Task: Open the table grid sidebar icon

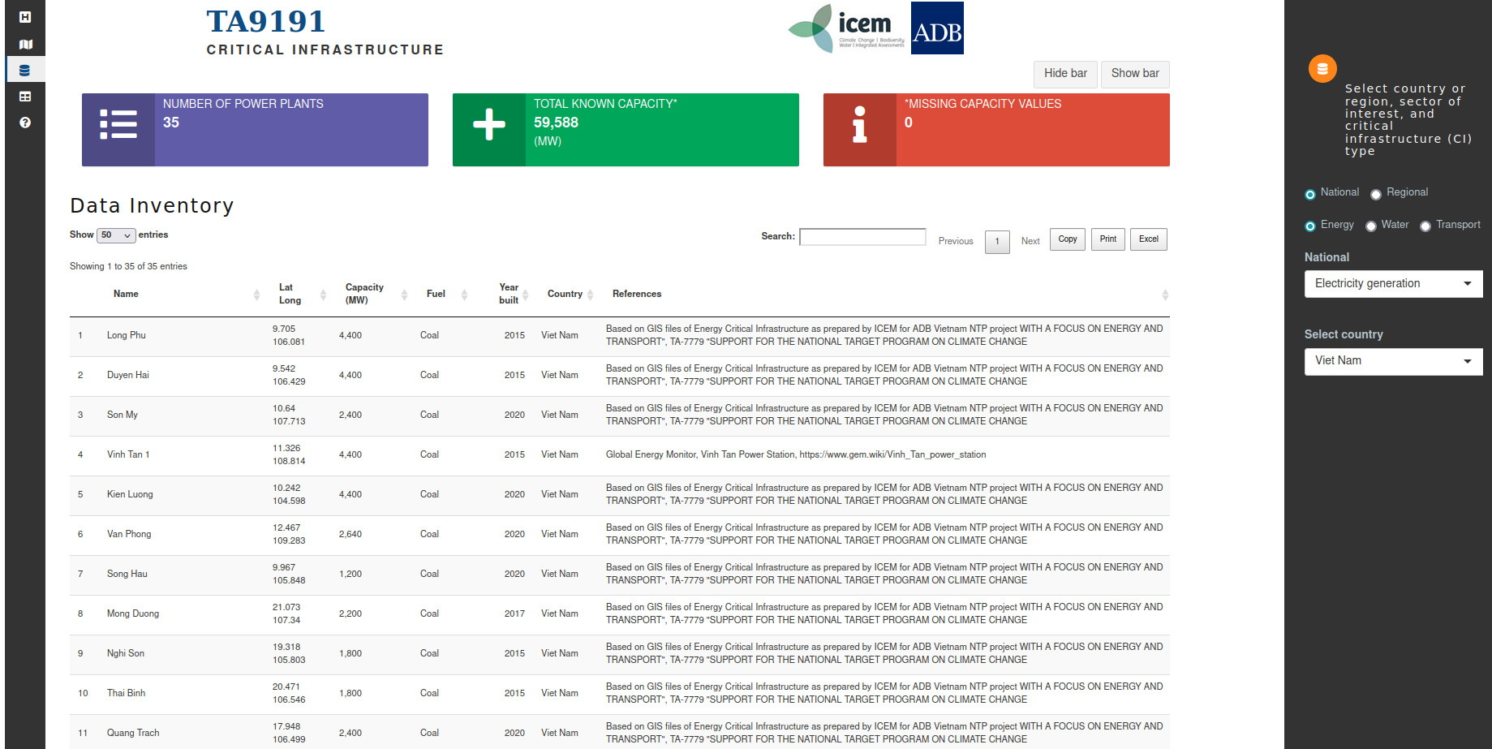Action: (x=25, y=97)
